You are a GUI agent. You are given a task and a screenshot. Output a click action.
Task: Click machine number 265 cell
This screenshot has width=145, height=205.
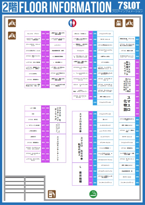point(91,34)
